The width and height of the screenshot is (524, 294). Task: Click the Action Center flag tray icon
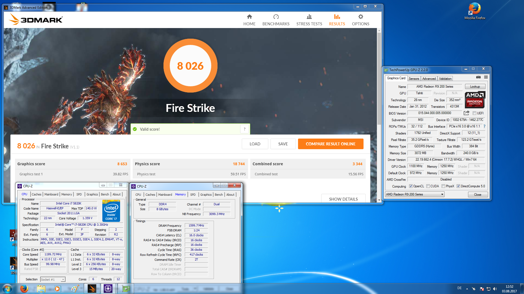click(x=482, y=289)
